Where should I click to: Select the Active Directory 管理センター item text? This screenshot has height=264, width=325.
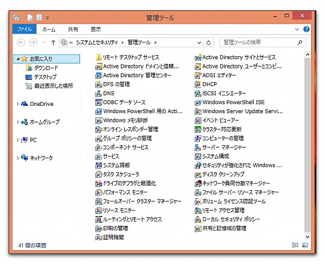pyautogui.click(x=137, y=76)
